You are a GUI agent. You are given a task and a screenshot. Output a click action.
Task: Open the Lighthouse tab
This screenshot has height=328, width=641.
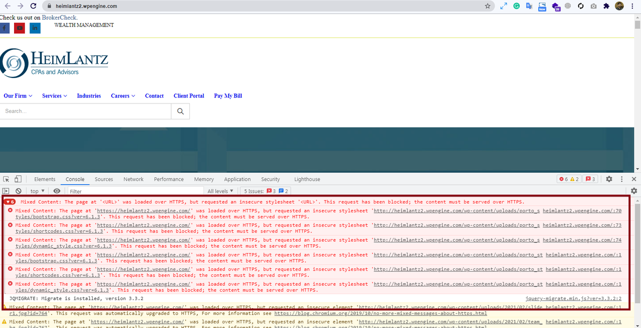click(x=307, y=179)
